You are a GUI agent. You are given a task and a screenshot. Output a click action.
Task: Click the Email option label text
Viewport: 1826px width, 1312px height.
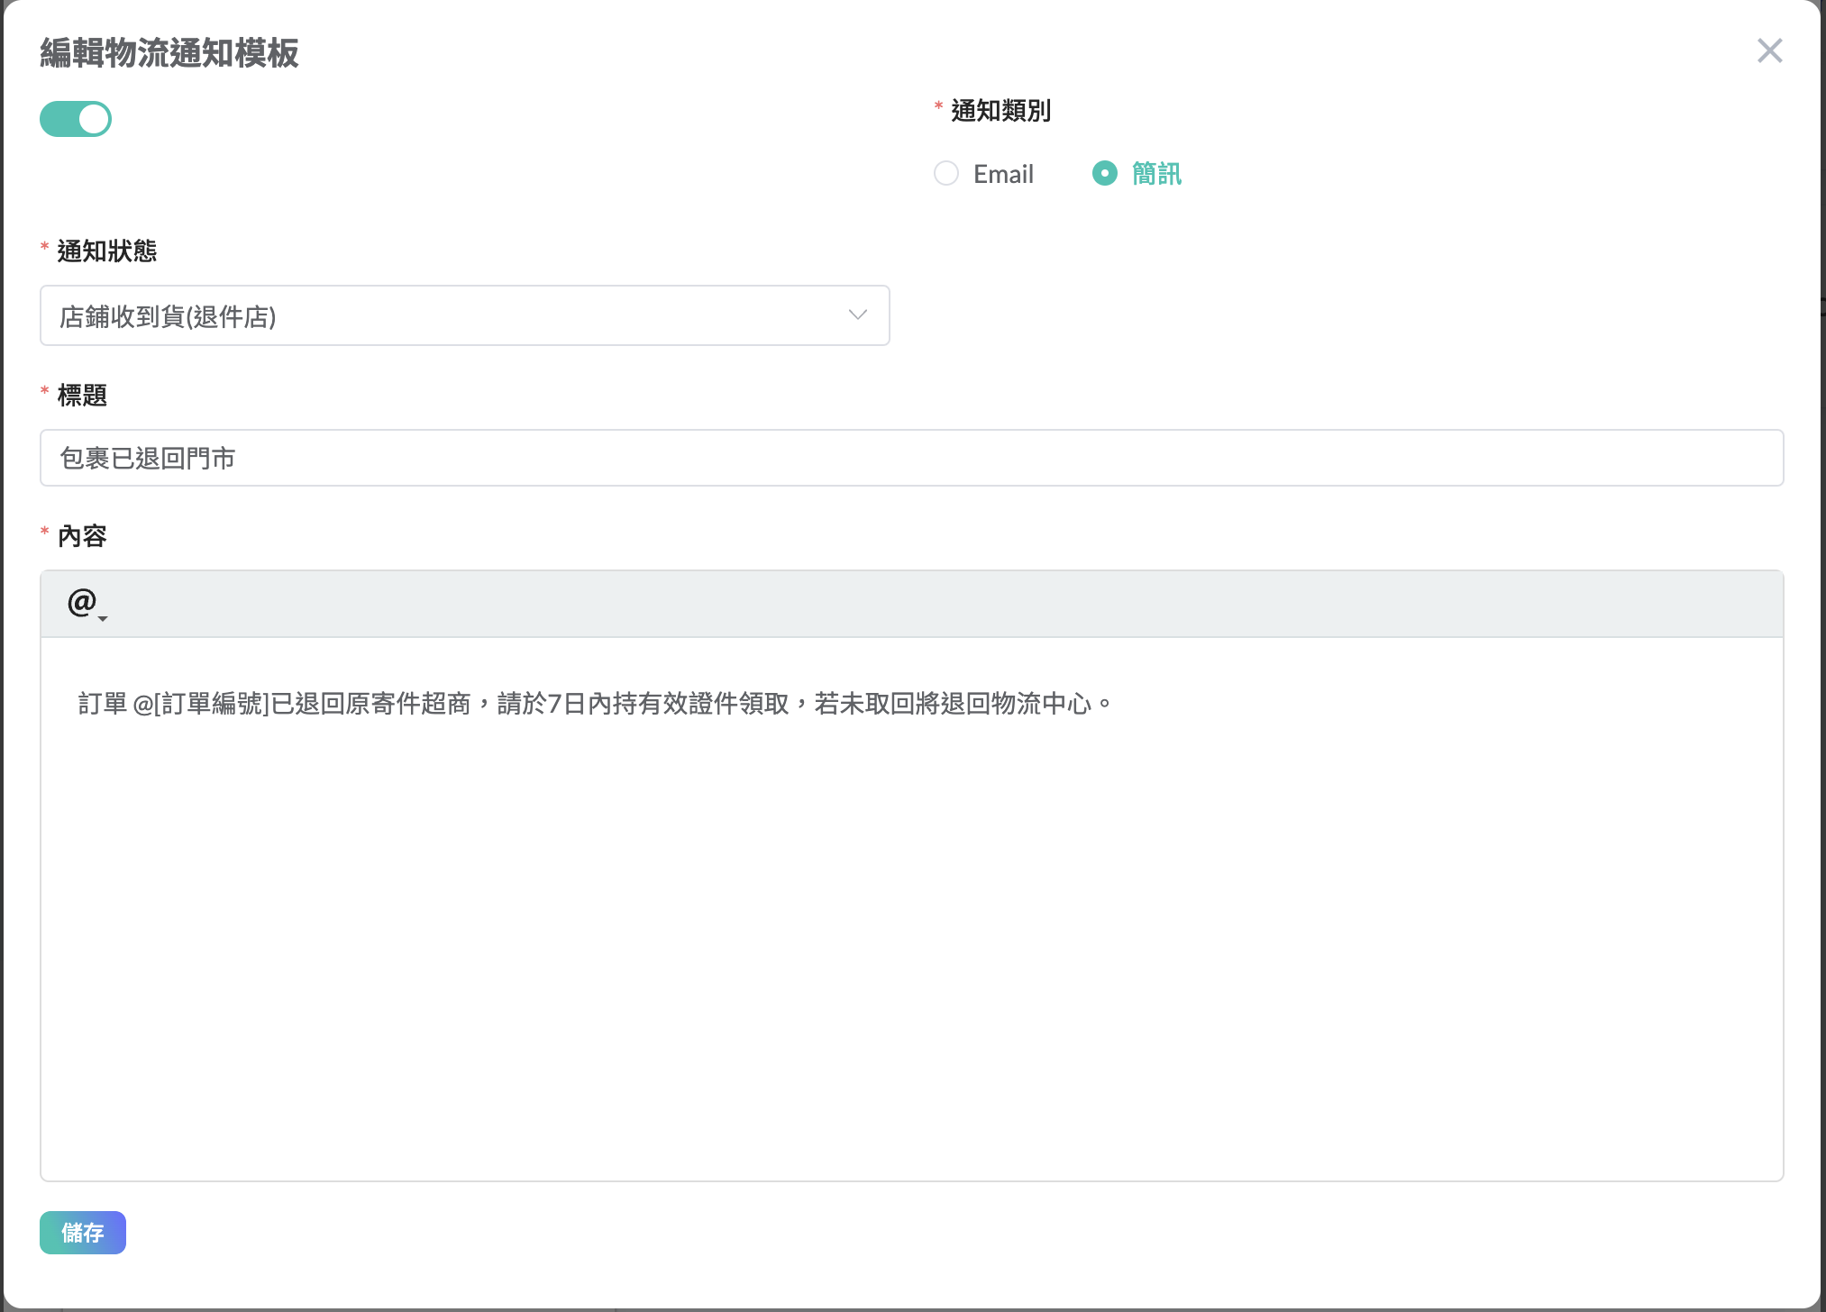coord(1003,174)
